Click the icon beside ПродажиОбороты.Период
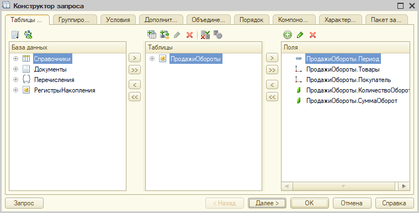 click(299, 59)
